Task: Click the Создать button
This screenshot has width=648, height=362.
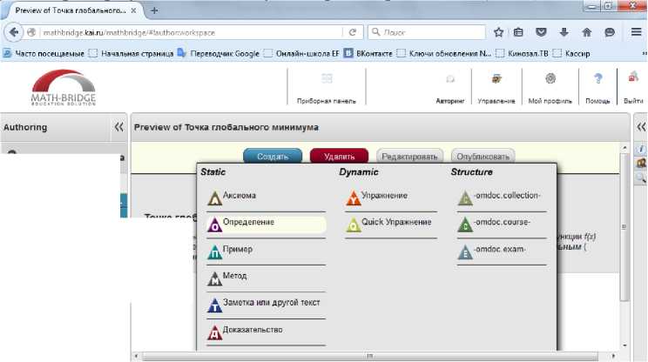Action: [x=273, y=157]
